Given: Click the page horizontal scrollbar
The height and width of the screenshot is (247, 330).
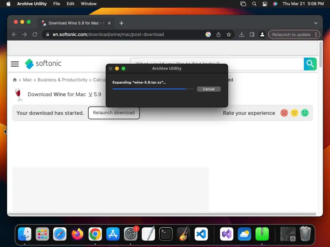Looking at the screenshot, I should tap(162, 214).
